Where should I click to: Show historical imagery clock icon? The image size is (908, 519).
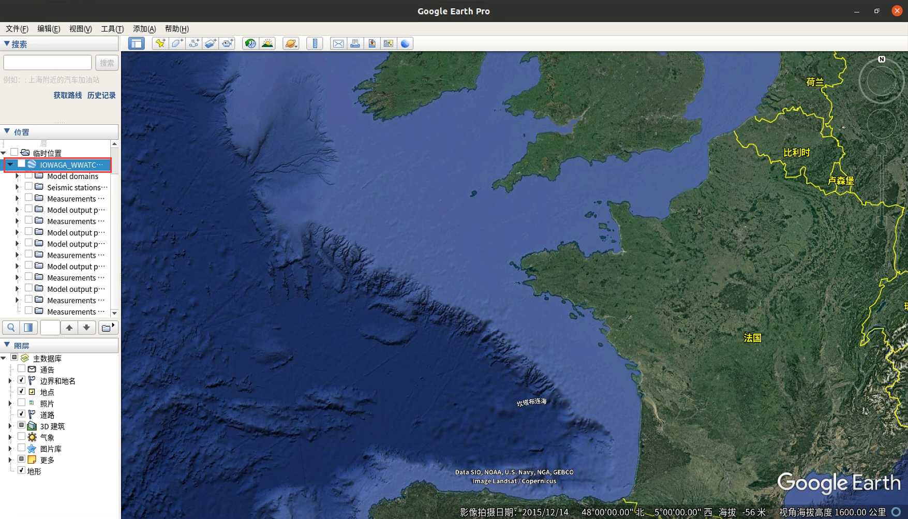point(250,43)
